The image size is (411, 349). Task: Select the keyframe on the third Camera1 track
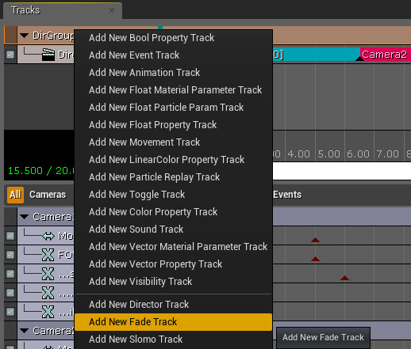coord(344,278)
